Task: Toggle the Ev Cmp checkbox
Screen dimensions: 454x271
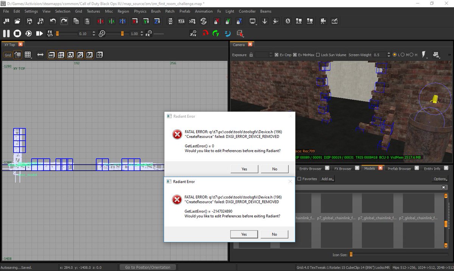Action: tap(277, 55)
